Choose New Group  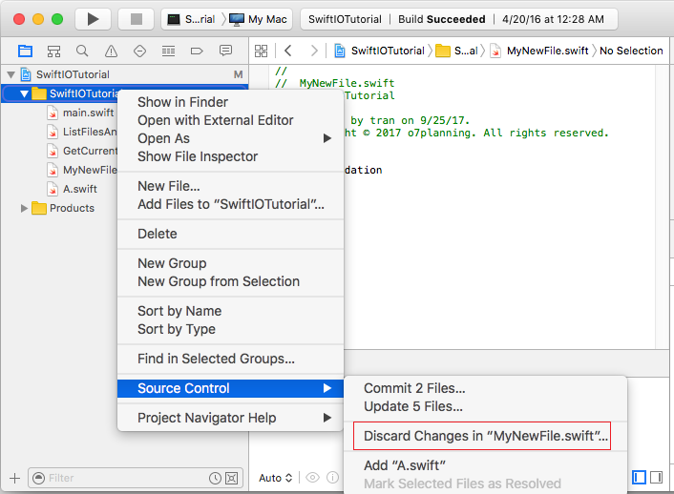pos(230,263)
